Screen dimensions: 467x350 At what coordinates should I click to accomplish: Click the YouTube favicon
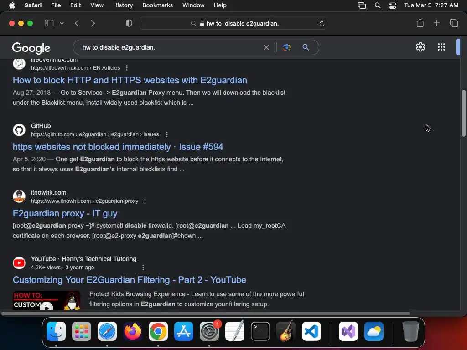click(x=19, y=263)
